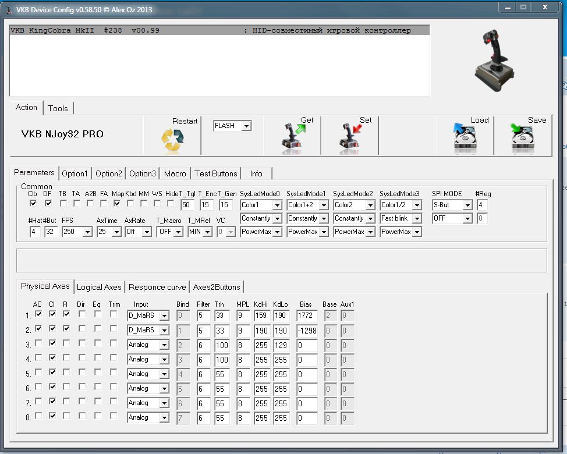The height and width of the screenshot is (454, 567).
Task: Open the AxRate Off dropdown
Action: 147,232
